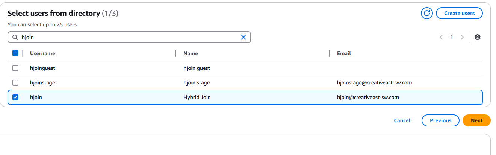
Task: Select the hjoinstage user checkbox
Action: pyautogui.click(x=15, y=83)
